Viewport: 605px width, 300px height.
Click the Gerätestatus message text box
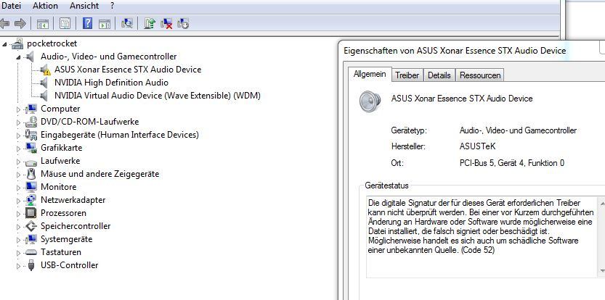[481, 237]
